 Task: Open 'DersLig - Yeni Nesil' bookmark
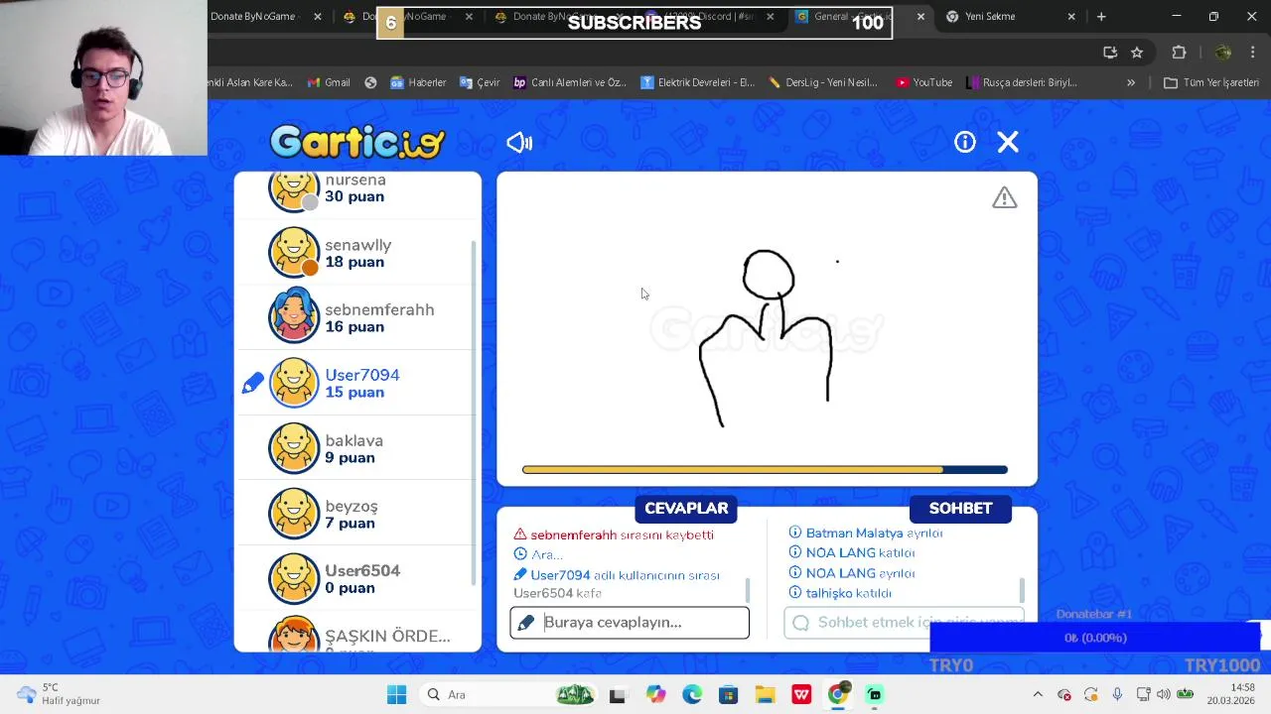click(824, 82)
